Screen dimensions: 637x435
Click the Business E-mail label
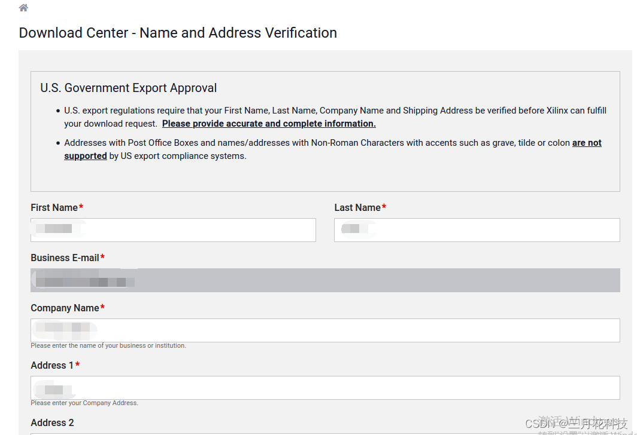pyautogui.click(x=65, y=258)
